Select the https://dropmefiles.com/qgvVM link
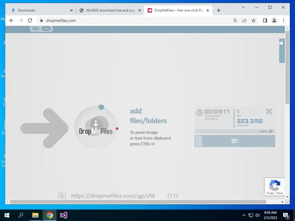 (x=113, y=196)
